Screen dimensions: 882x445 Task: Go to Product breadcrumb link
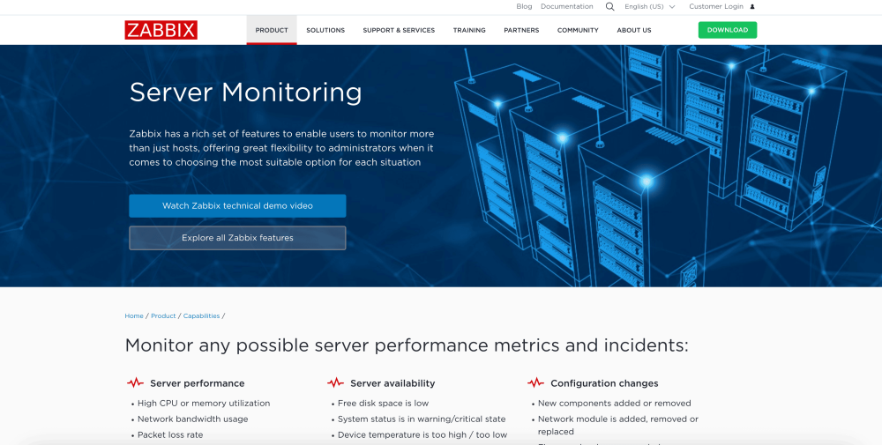coord(163,315)
